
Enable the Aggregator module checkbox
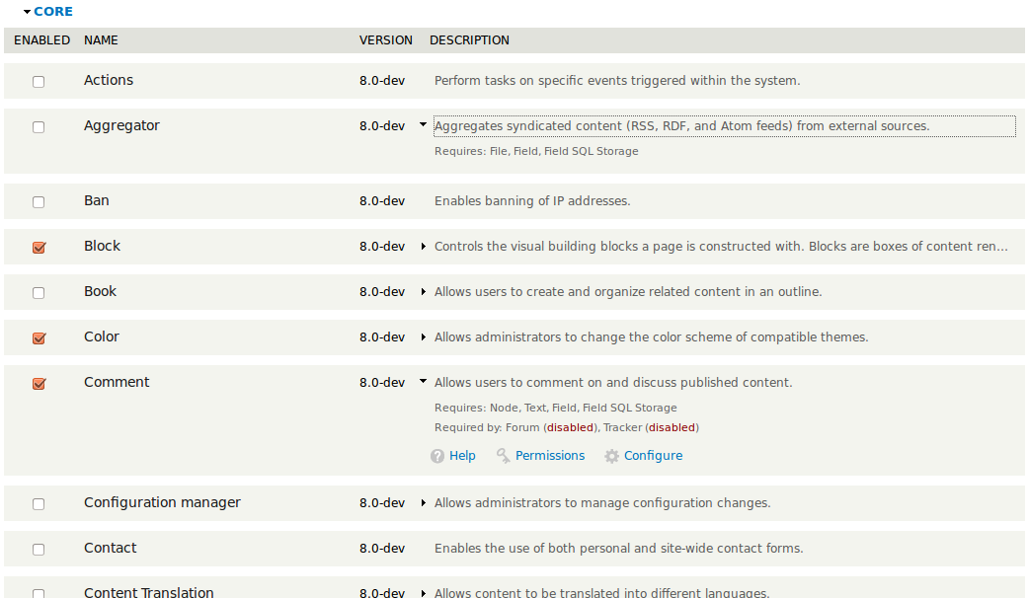pyautogui.click(x=39, y=126)
